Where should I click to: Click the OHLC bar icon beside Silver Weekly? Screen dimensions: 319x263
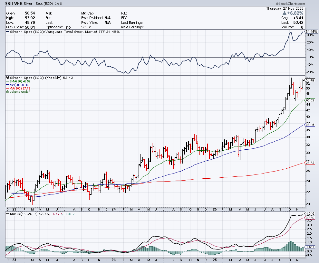8,78
